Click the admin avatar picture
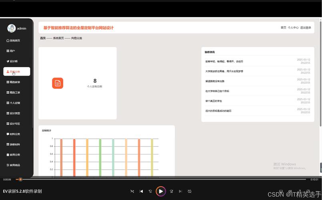 point(12,28)
